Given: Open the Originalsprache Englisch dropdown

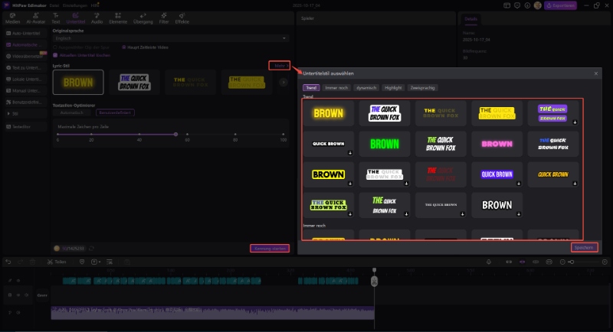Looking at the screenshot, I should click(169, 37).
